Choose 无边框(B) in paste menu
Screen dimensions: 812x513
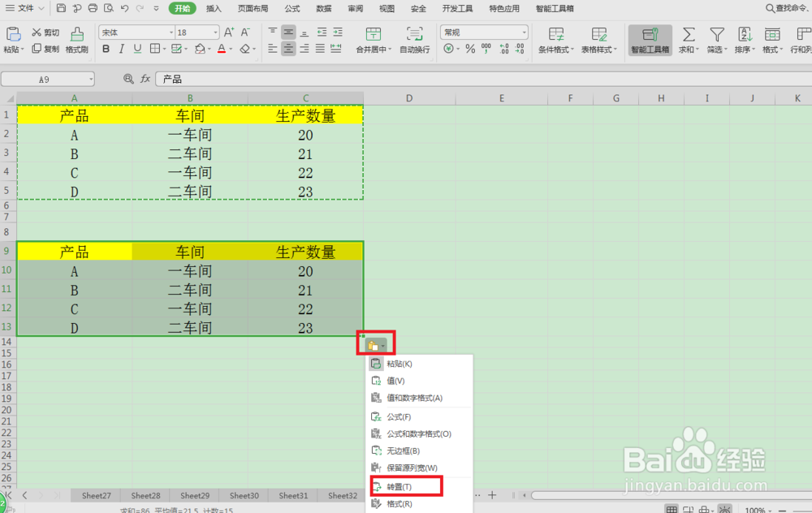pyautogui.click(x=403, y=450)
